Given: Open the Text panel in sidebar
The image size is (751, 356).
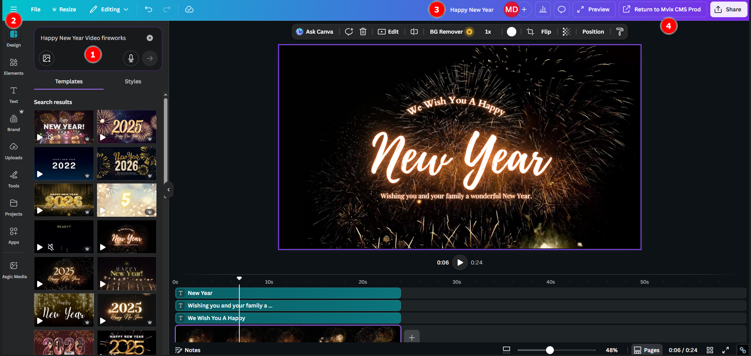Looking at the screenshot, I should [x=14, y=95].
